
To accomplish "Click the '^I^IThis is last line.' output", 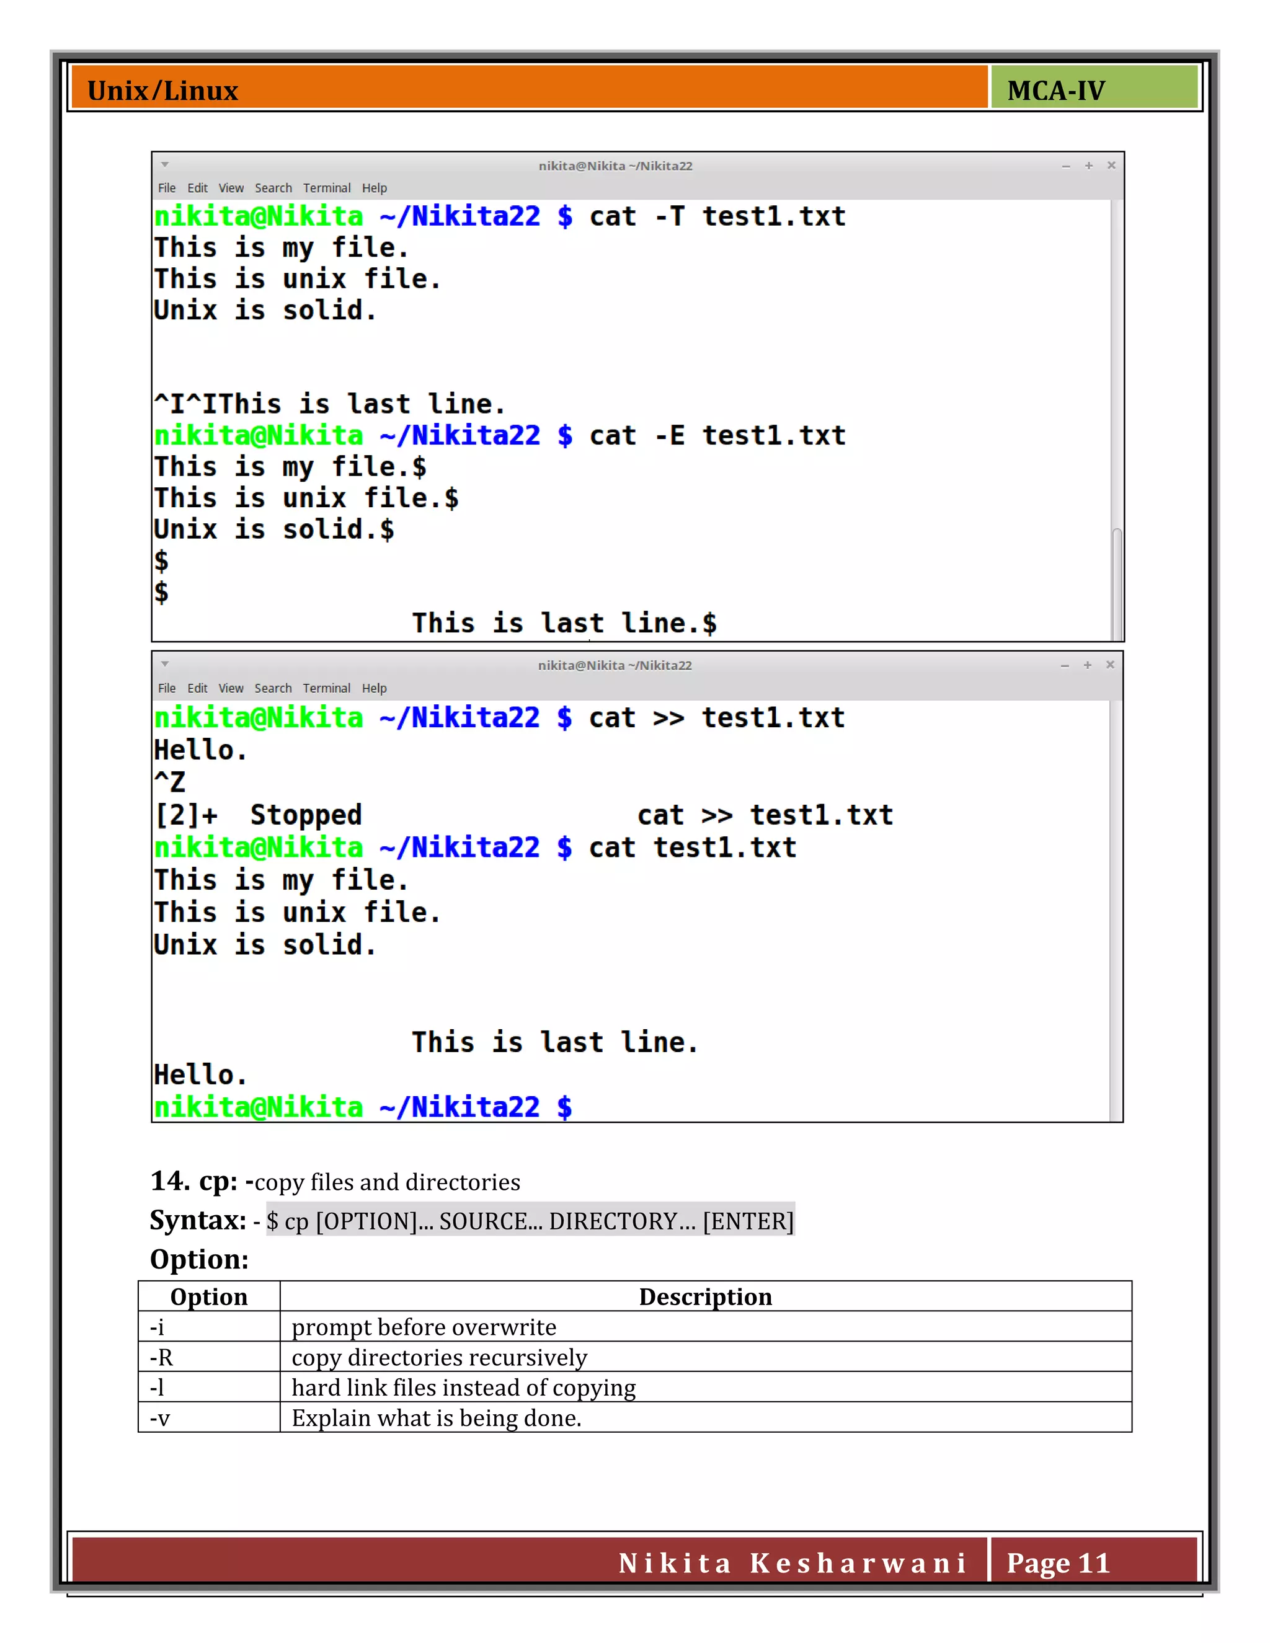I will [329, 404].
